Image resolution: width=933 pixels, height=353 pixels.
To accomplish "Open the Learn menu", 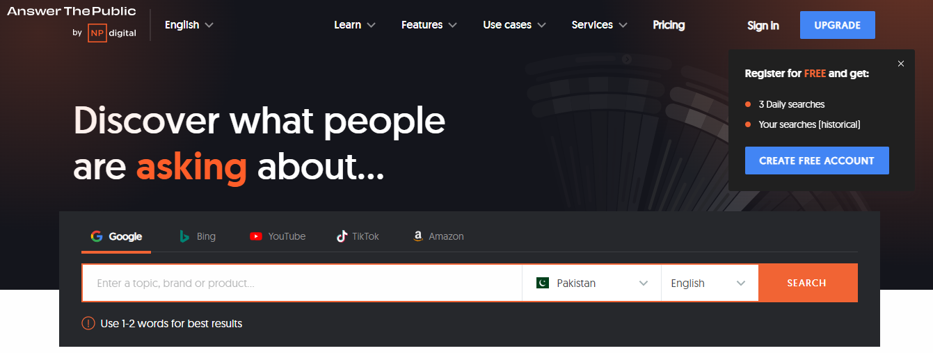I will click(354, 25).
